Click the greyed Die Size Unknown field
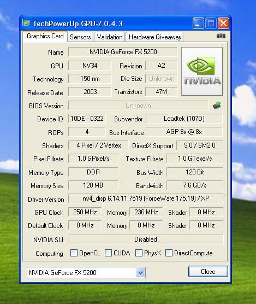 tap(161, 79)
